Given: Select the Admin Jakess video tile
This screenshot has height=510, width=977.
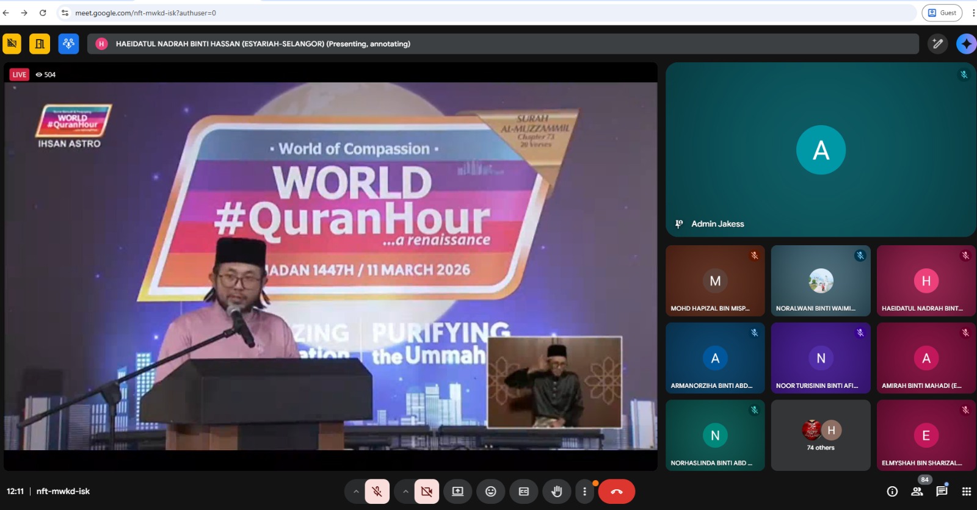Looking at the screenshot, I should (x=820, y=150).
